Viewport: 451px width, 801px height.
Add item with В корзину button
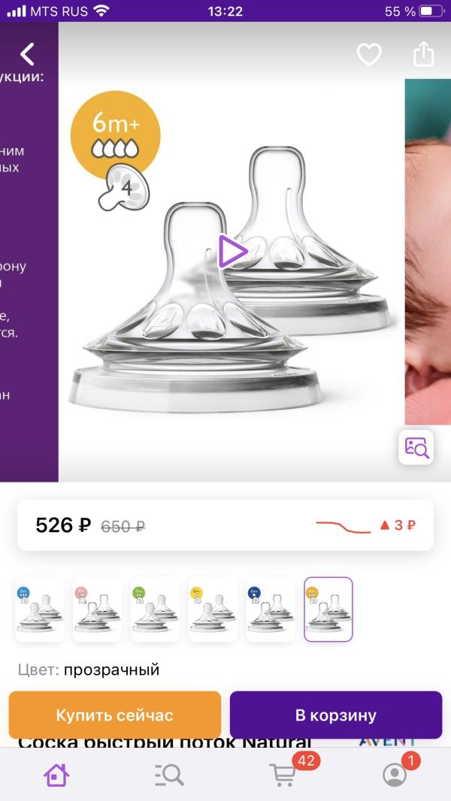pyautogui.click(x=335, y=715)
